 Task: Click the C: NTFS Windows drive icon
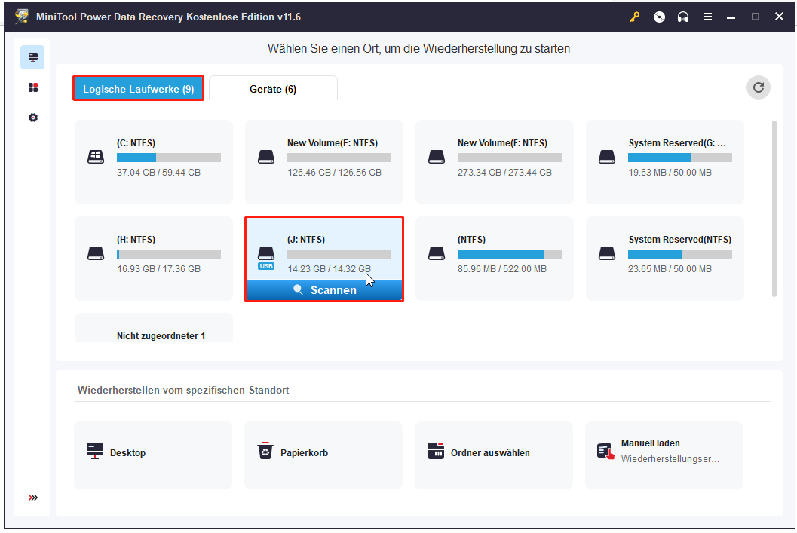[x=96, y=157]
